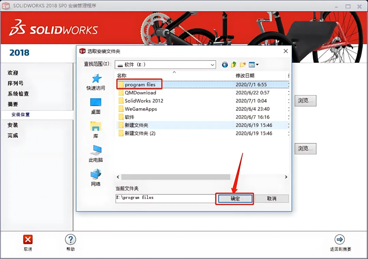Screen dimensions: 368x259
Task: Go to 完成 step in sidebar
Action: pos(13,136)
